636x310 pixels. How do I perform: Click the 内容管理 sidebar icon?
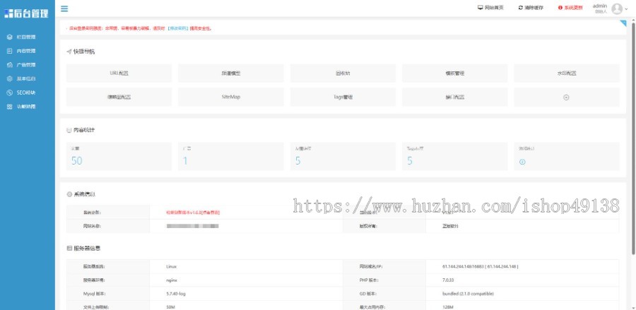10,51
